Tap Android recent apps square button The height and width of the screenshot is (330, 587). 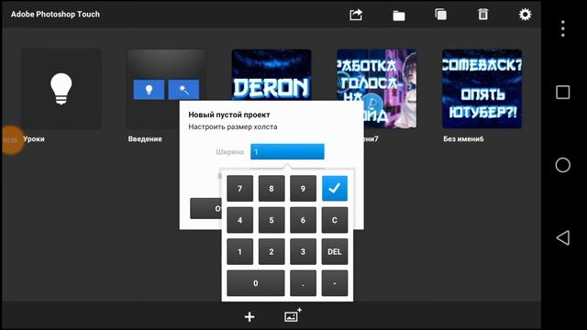[562, 92]
